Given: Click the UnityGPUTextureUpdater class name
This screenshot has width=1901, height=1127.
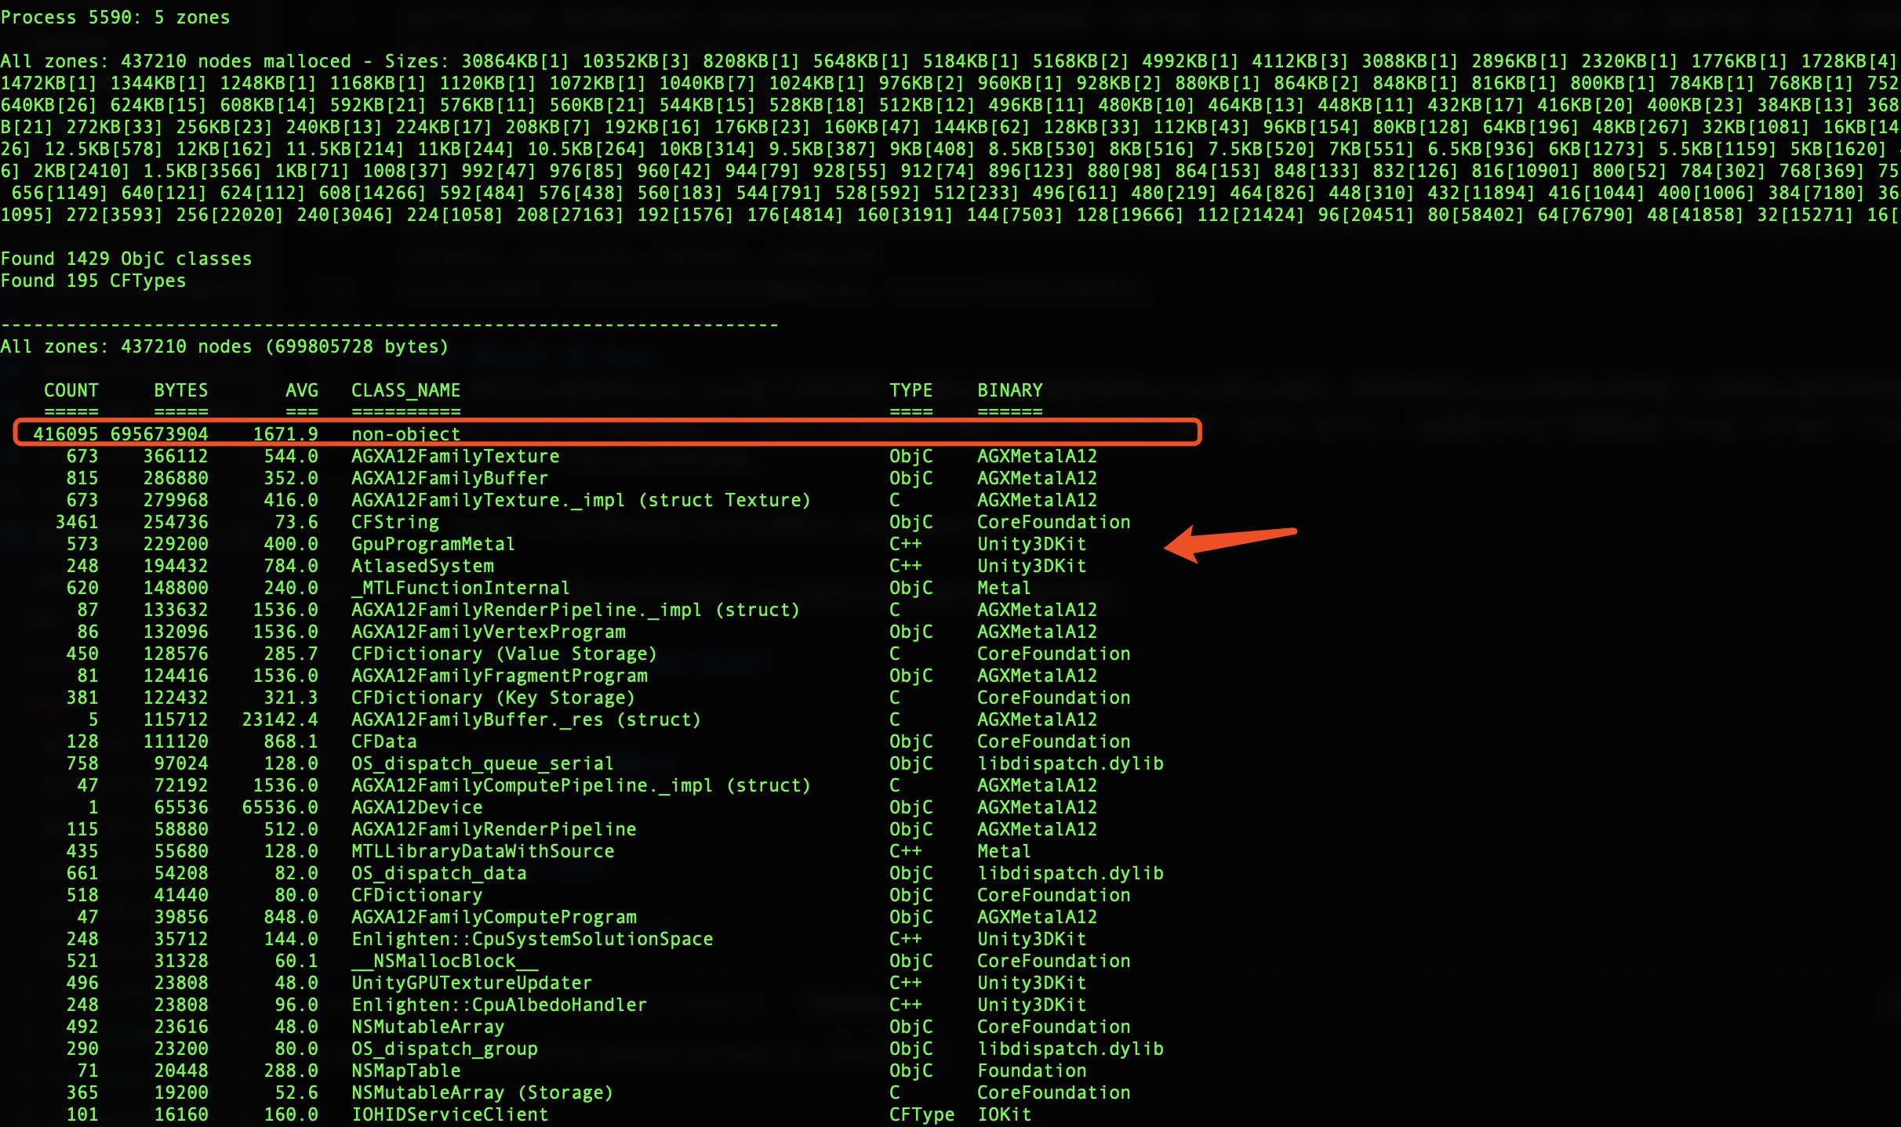Looking at the screenshot, I should tap(472, 983).
